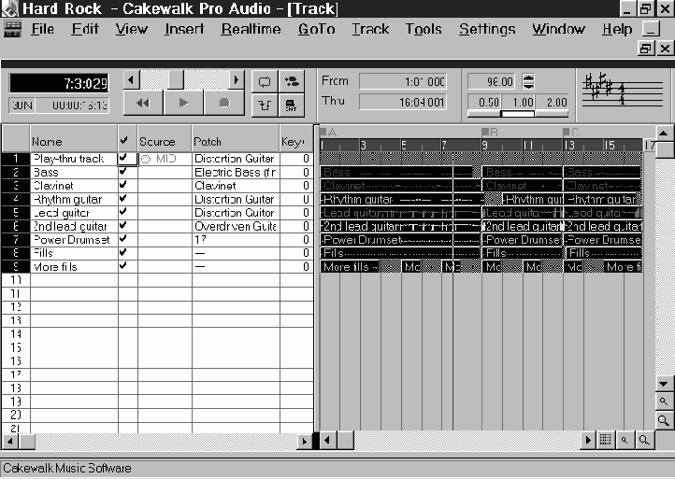Open the Tools menu

[x=424, y=29]
